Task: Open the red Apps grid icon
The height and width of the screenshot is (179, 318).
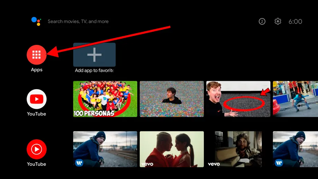Action: point(37,55)
